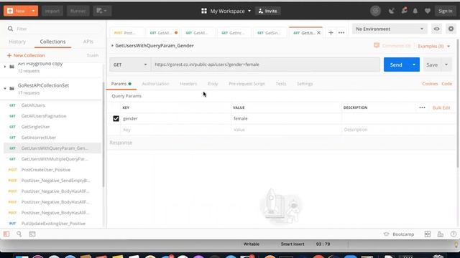The image size is (460, 258).
Task: Toggle the sidebar icon in status bar
Action: coord(6,234)
